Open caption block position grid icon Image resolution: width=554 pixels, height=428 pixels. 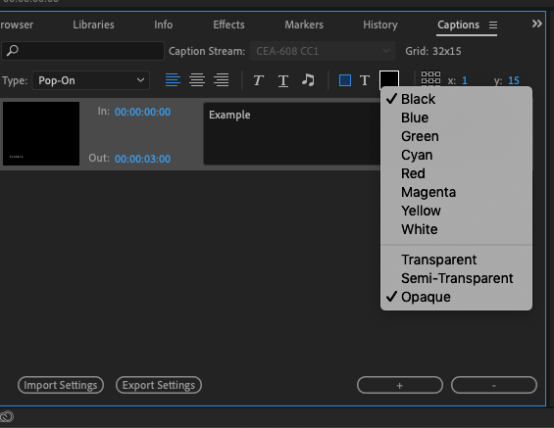(430, 79)
